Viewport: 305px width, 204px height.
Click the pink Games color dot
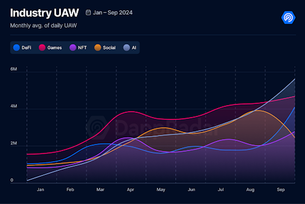point(42,47)
